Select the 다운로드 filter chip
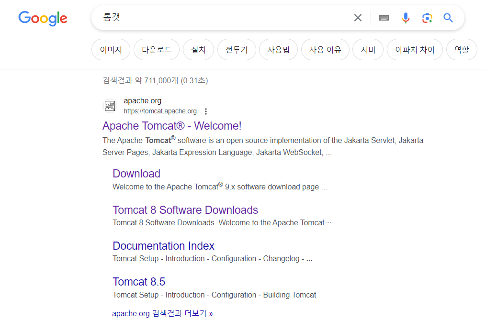This screenshot has width=486, height=331. pyautogui.click(x=157, y=50)
